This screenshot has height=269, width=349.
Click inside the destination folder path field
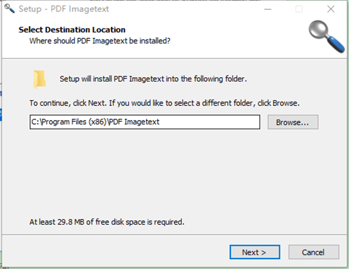(x=144, y=122)
